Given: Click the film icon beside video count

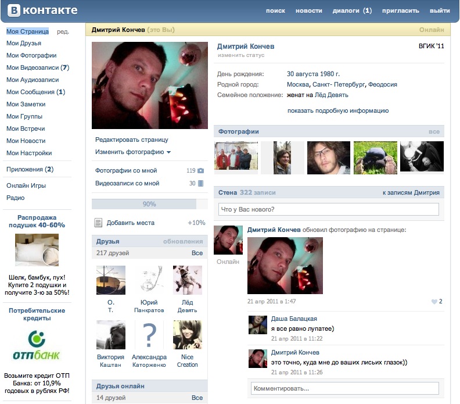Looking at the screenshot, I should (x=200, y=184).
